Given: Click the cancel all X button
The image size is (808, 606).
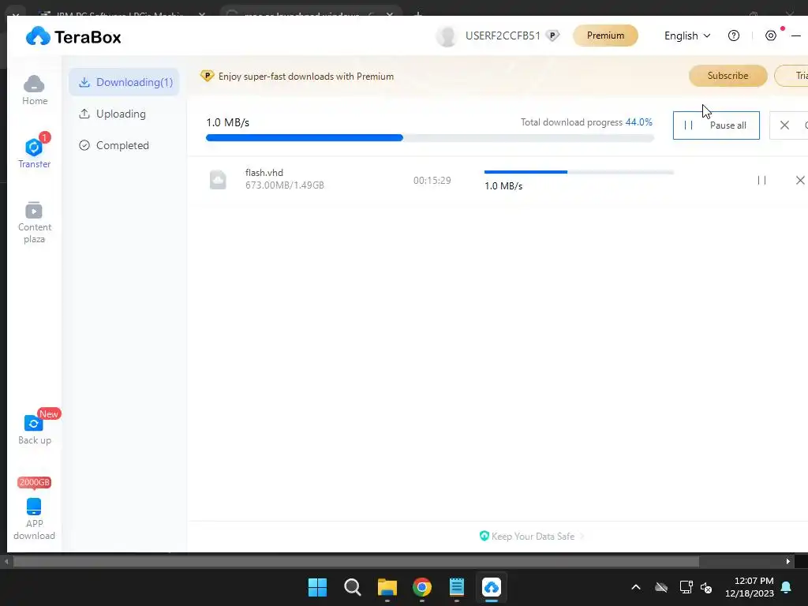Looking at the screenshot, I should pos(784,125).
